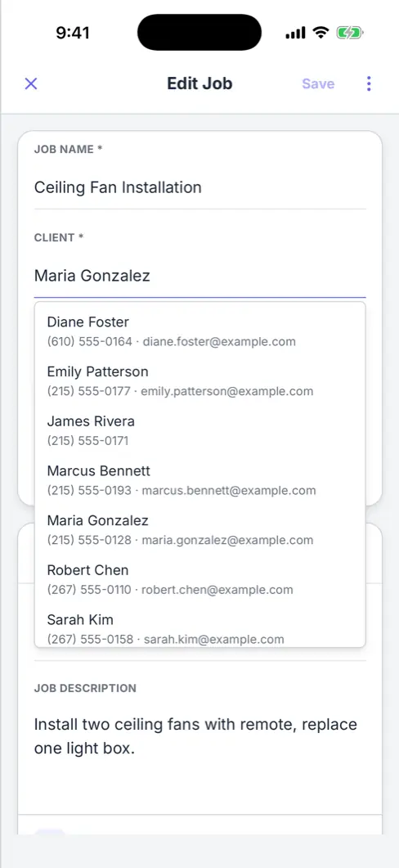This screenshot has height=868, width=399.
Task: Select Marcus Bennett client option
Action: (199, 480)
